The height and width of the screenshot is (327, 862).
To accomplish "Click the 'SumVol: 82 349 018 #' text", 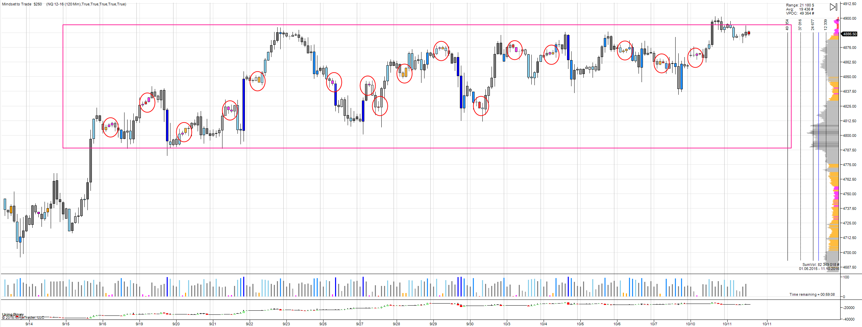I will [x=821, y=265].
